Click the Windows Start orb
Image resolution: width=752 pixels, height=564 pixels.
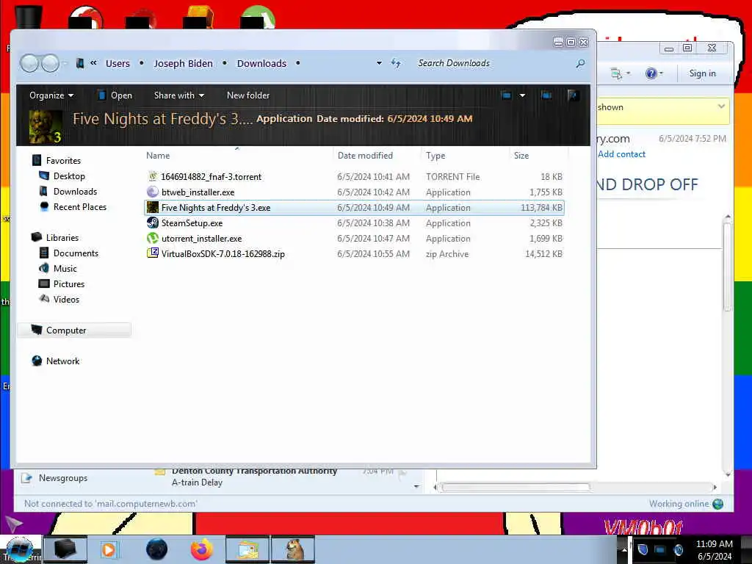pyautogui.click(x=19, y=549)
